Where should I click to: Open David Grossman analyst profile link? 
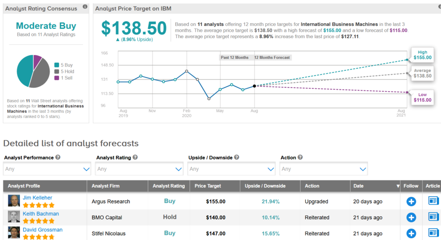click(43, 230)
